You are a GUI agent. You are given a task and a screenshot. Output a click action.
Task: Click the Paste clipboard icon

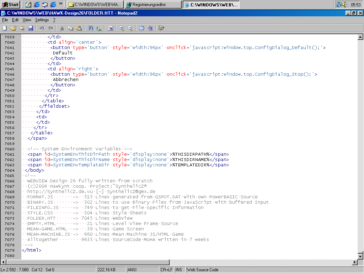pos(79,28)
